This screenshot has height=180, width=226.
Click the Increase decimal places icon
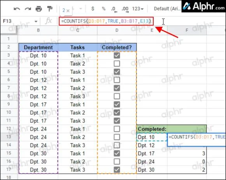pyautogui.click(x=125, y=9)
